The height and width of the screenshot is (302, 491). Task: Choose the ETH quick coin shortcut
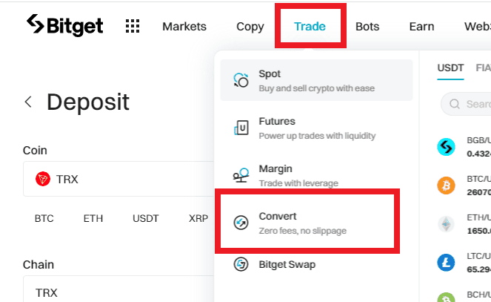coord(93,218)
